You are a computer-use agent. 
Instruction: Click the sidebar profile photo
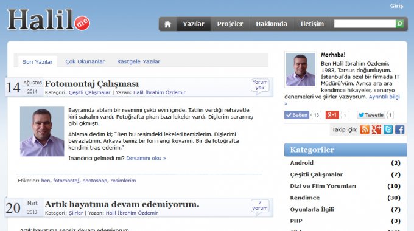(x=301, y=70)
